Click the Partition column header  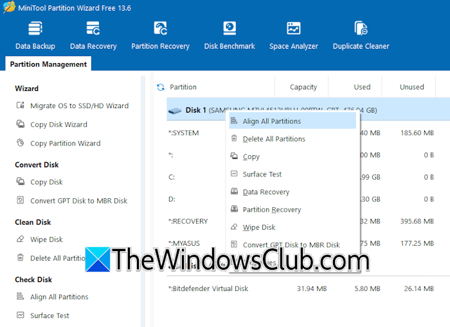point(183,87)
